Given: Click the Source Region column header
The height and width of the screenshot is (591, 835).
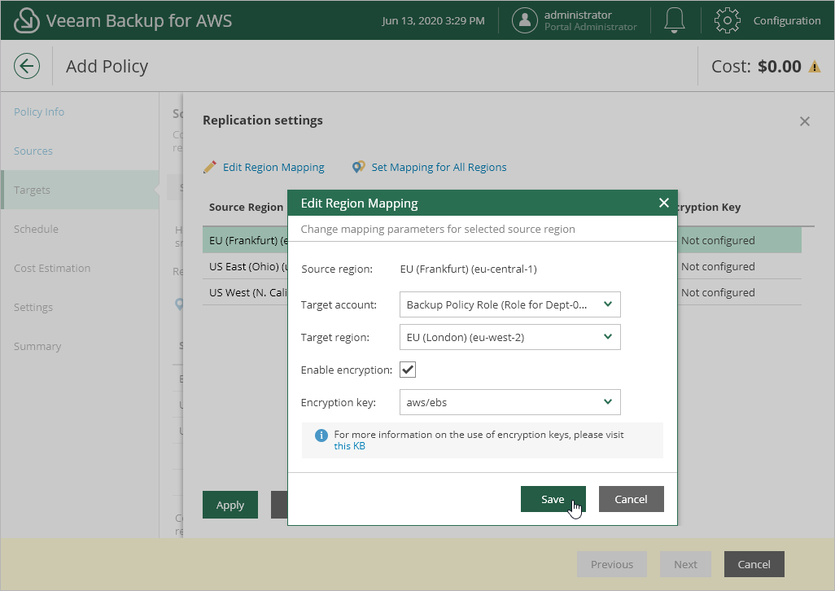Looking at the screenshot, I should tap(246, 207).
